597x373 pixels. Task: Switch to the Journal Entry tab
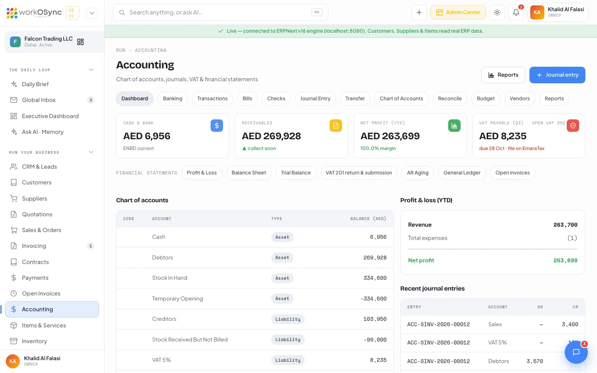click(315, 99)
